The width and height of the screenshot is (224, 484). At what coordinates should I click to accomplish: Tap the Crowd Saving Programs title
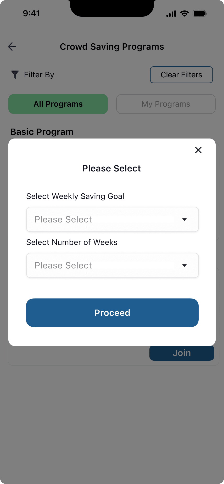[x=112, y=47]
